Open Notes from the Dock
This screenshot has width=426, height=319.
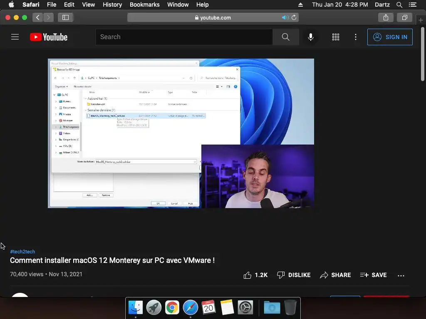227,307
